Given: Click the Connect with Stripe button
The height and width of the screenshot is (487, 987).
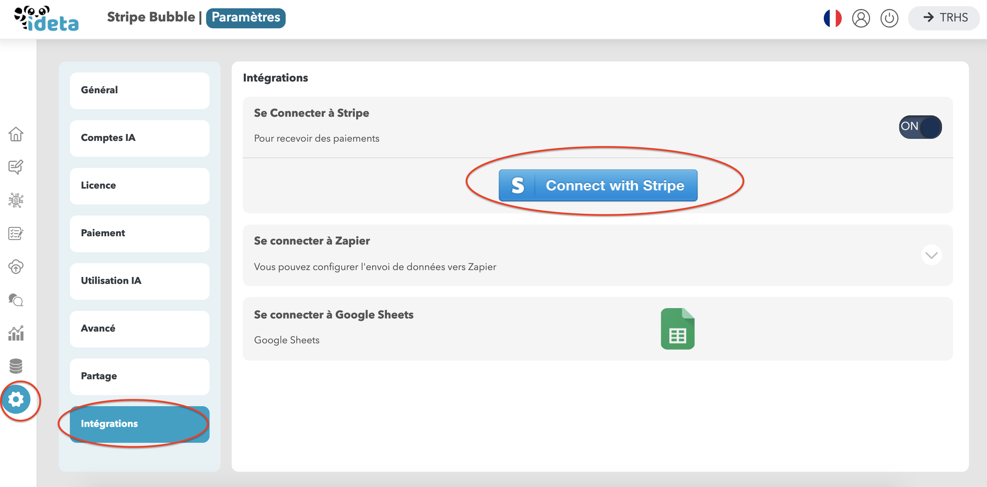Looking at the screenshot, I should pos(598,185).
